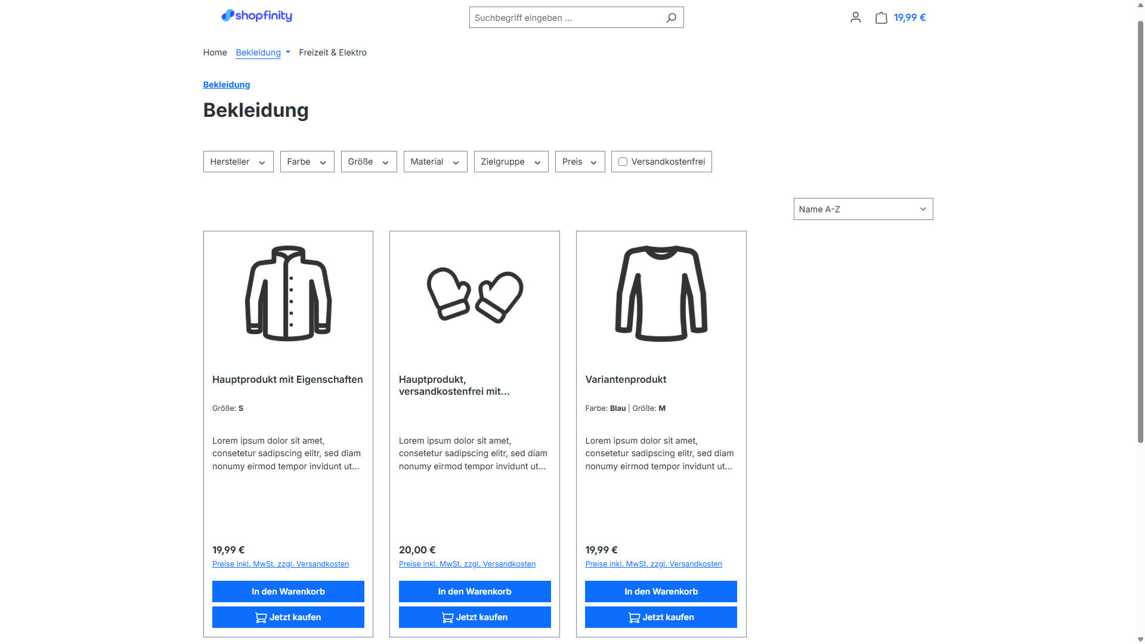Image resolution: width=1145 pixels, height=644 pixels.
Task: Click the scrollbar down arrow
Action: 1140,639
